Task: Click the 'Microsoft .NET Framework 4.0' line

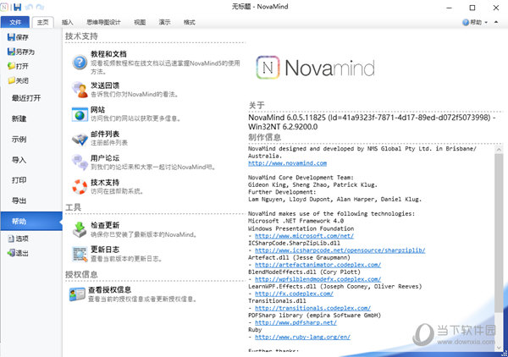Action: point(295,221)
